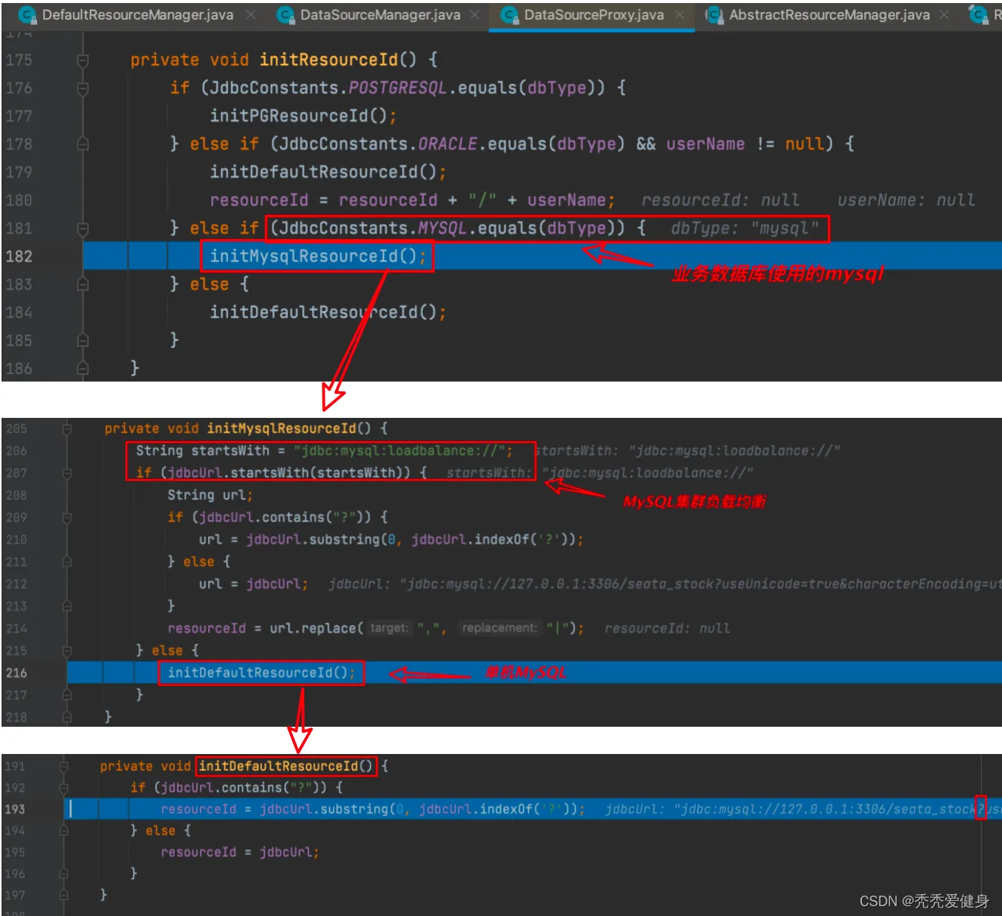The width and height of the screenshot is (1002, 916).
Task: Click jdbcUrl.startsWith call on line 207
Action: point(289,473)
